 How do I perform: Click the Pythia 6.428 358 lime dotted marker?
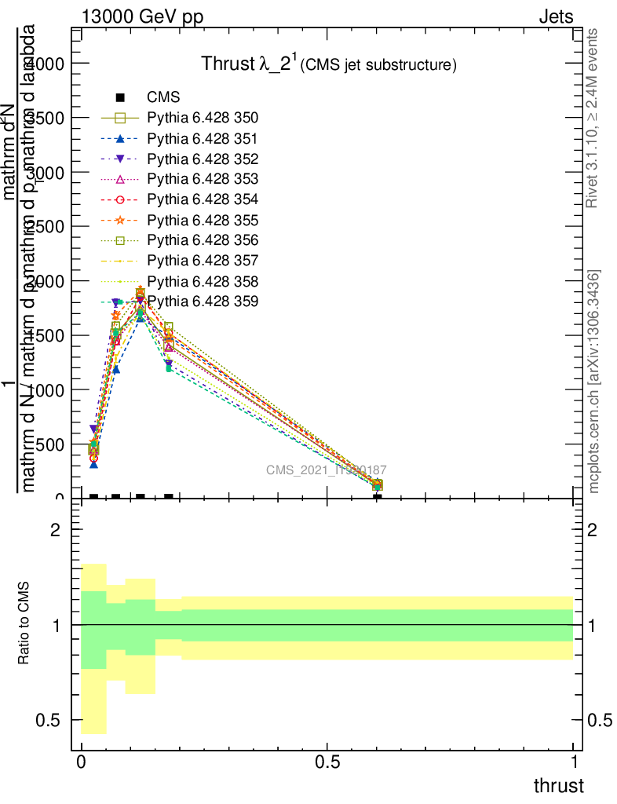(120, 282)
